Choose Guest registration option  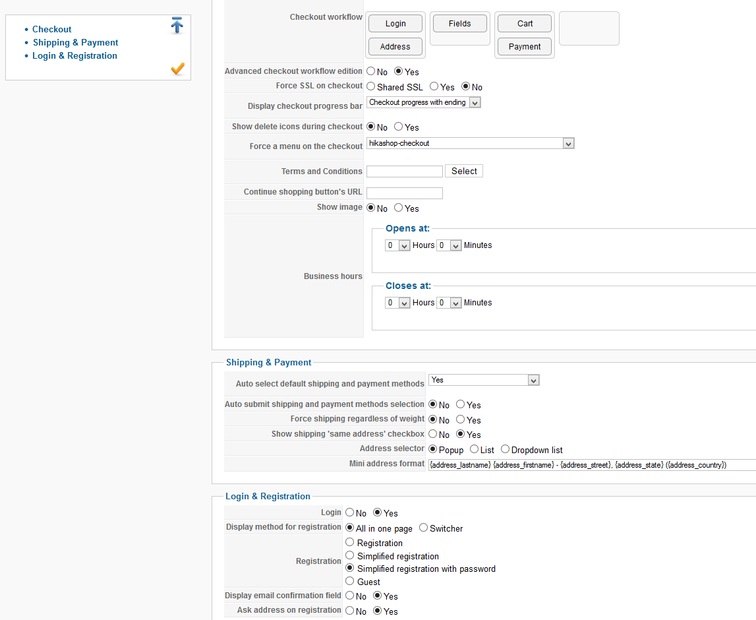click(350, 581)
